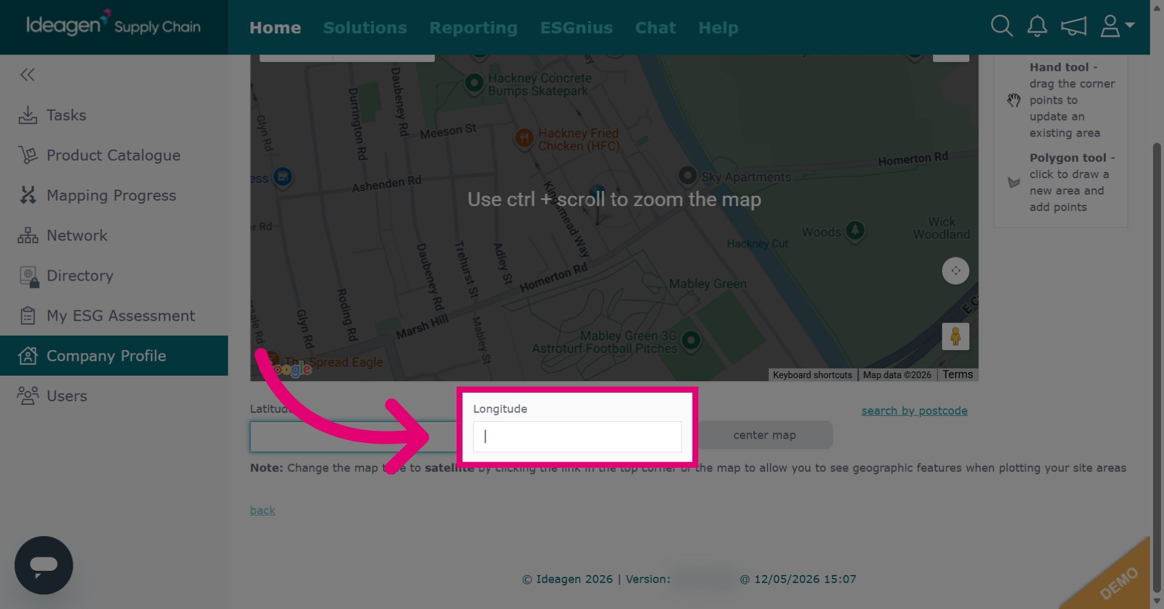Image resolution: width=1164 pixels, height=609 pixels.
Task: Activate the Street View pegman
Action: (955, 336)
